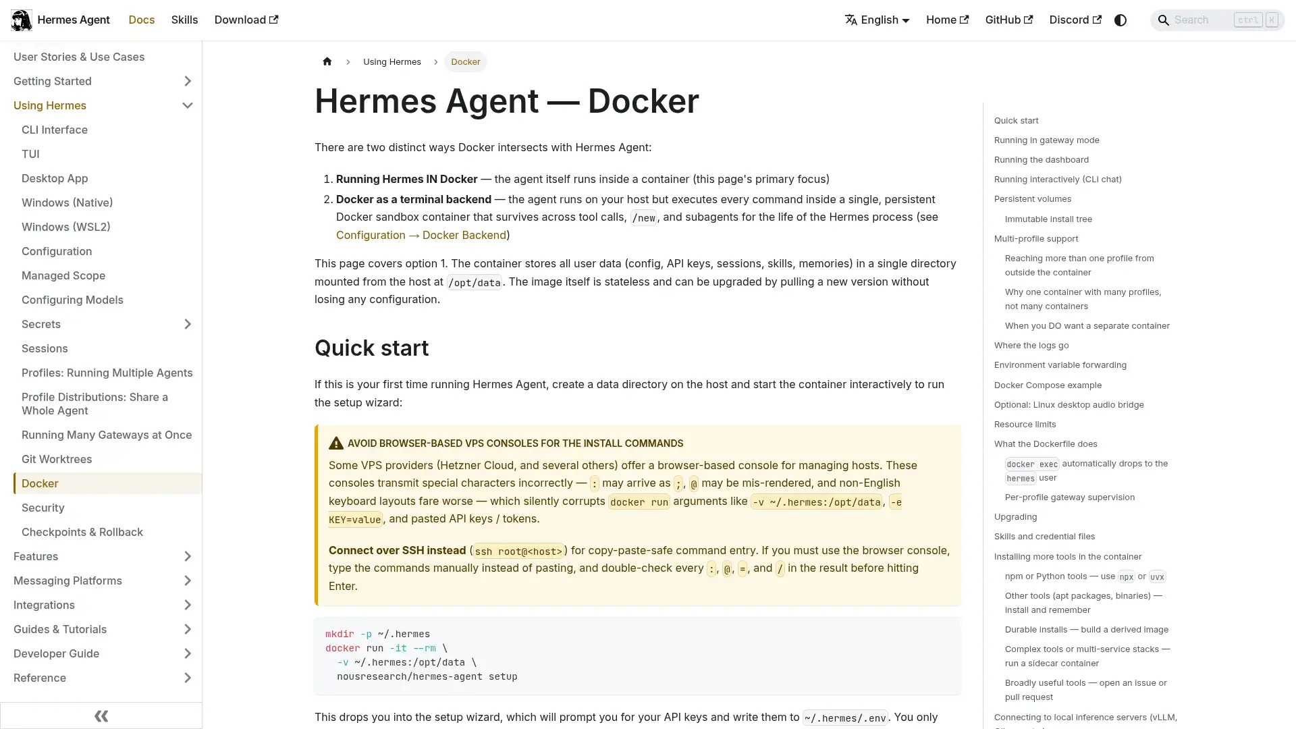Open the Download external link
This screenshot has width=1296, height=729.
pos(246,20)
